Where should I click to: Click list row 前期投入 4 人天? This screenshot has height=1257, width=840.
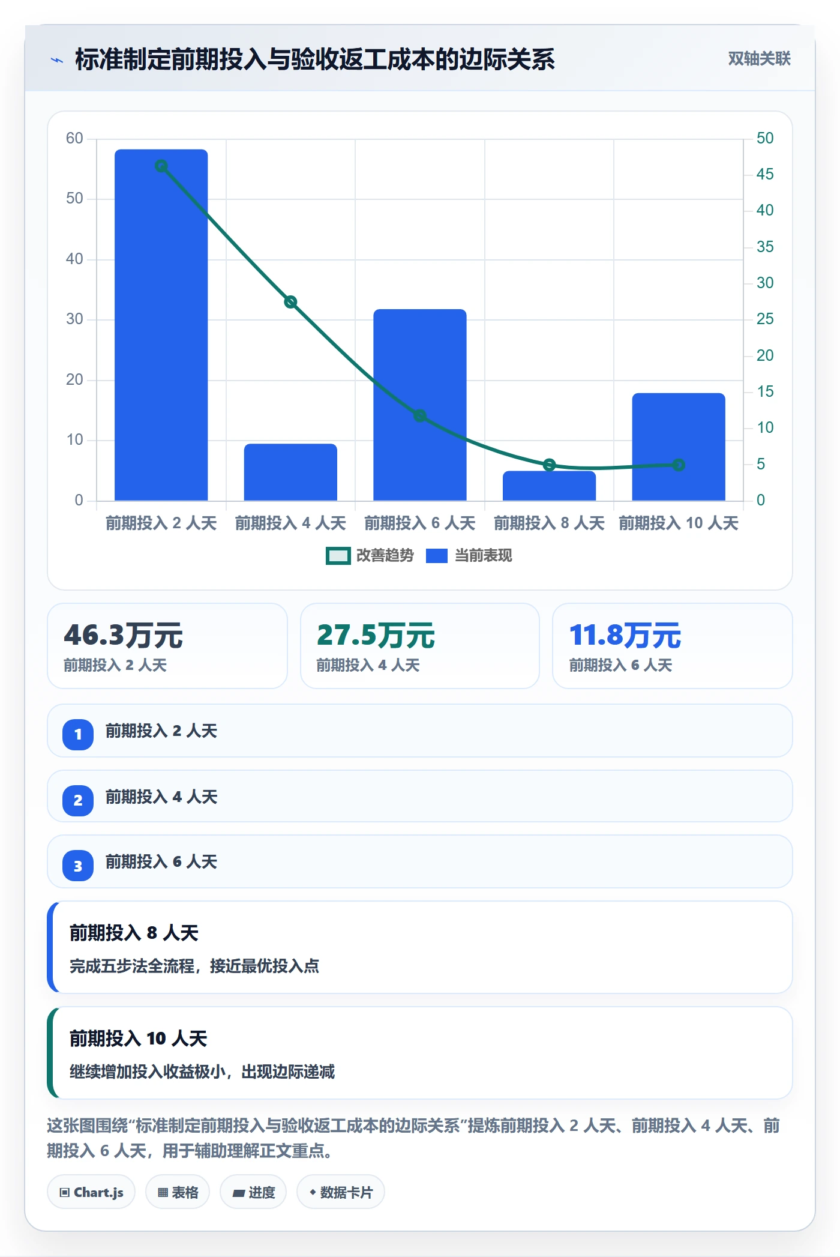click(x=420, y=796)
